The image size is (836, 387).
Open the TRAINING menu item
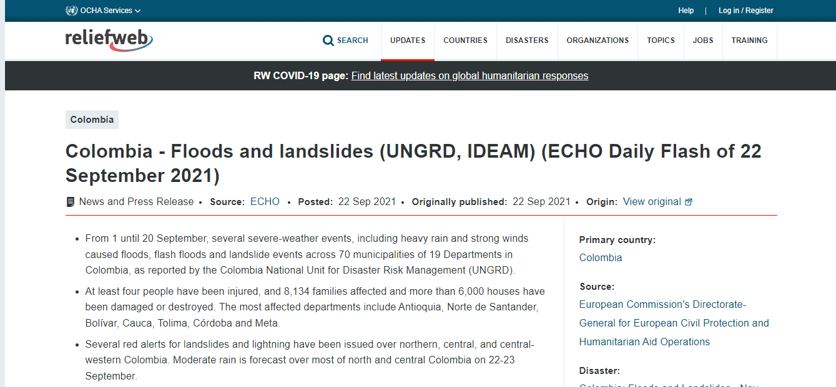[x=749, y=41]
